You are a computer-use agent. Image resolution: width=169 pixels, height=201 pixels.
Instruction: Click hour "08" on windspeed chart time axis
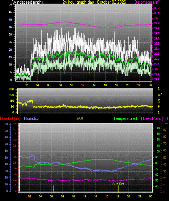60,85
